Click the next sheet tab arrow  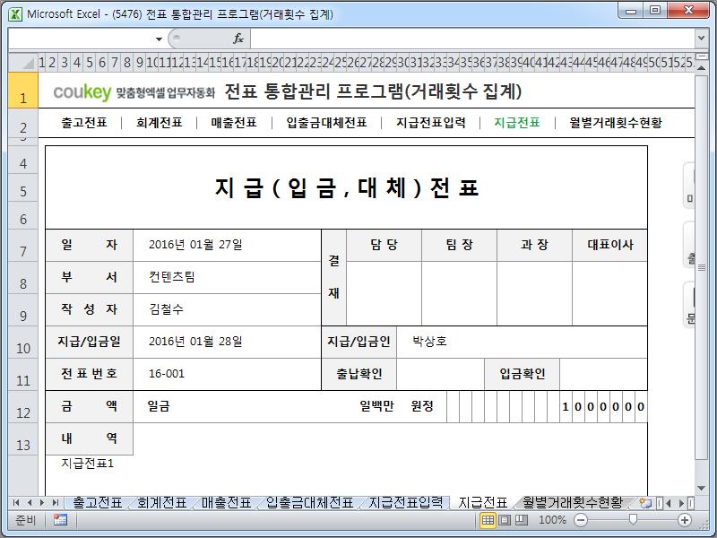click(x=42, y=503)
